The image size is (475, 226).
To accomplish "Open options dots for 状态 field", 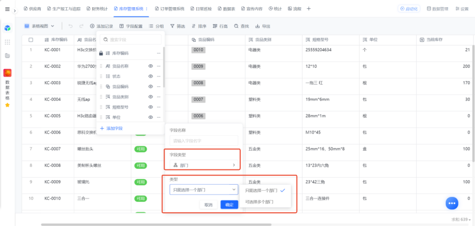I will coord(159,76).
